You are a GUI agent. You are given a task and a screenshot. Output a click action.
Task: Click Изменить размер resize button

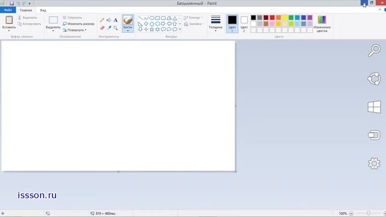(78, 24)
